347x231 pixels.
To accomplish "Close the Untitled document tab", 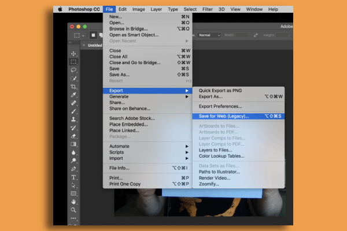I will (x=84, y=45).
